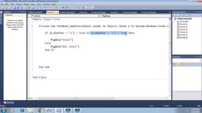The image size is (202, 113).
Task: Toggle auto-hide pin on Solution Explorer
Action: 198,12
